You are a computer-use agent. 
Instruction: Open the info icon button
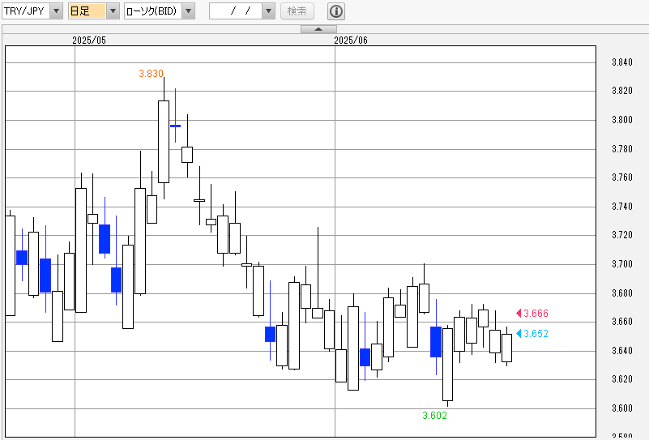(336, 11)
